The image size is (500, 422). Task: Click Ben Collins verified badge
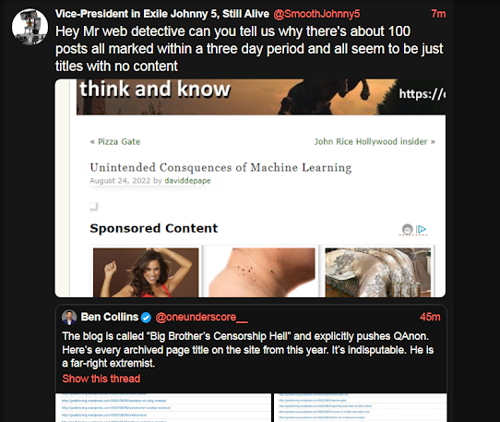coord(146,318)
